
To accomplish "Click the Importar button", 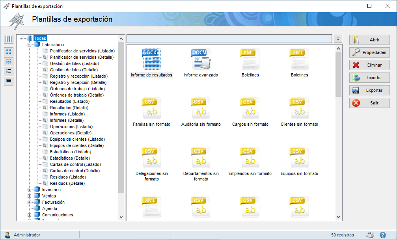I will 369,78.
